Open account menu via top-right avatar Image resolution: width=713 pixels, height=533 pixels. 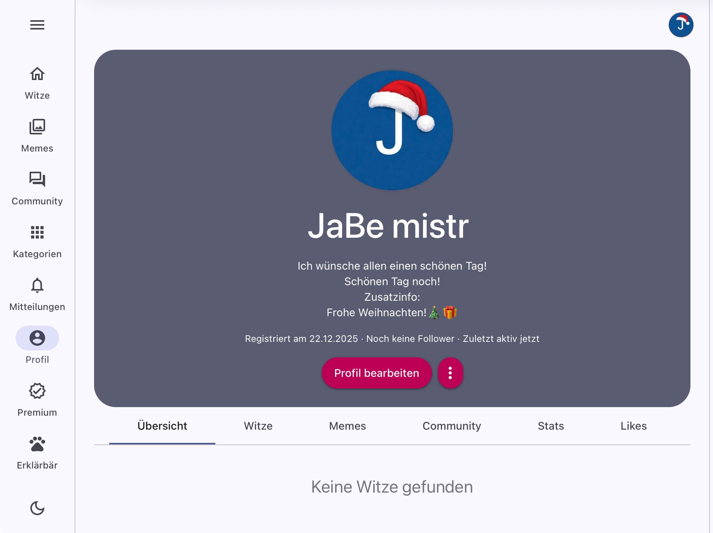point(681,25)
